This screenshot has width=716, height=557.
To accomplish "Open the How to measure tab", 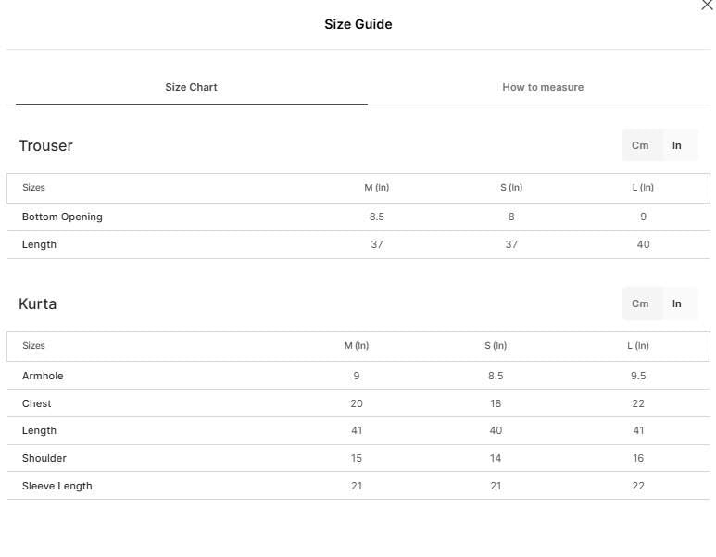I will click(x=543, y=87).
